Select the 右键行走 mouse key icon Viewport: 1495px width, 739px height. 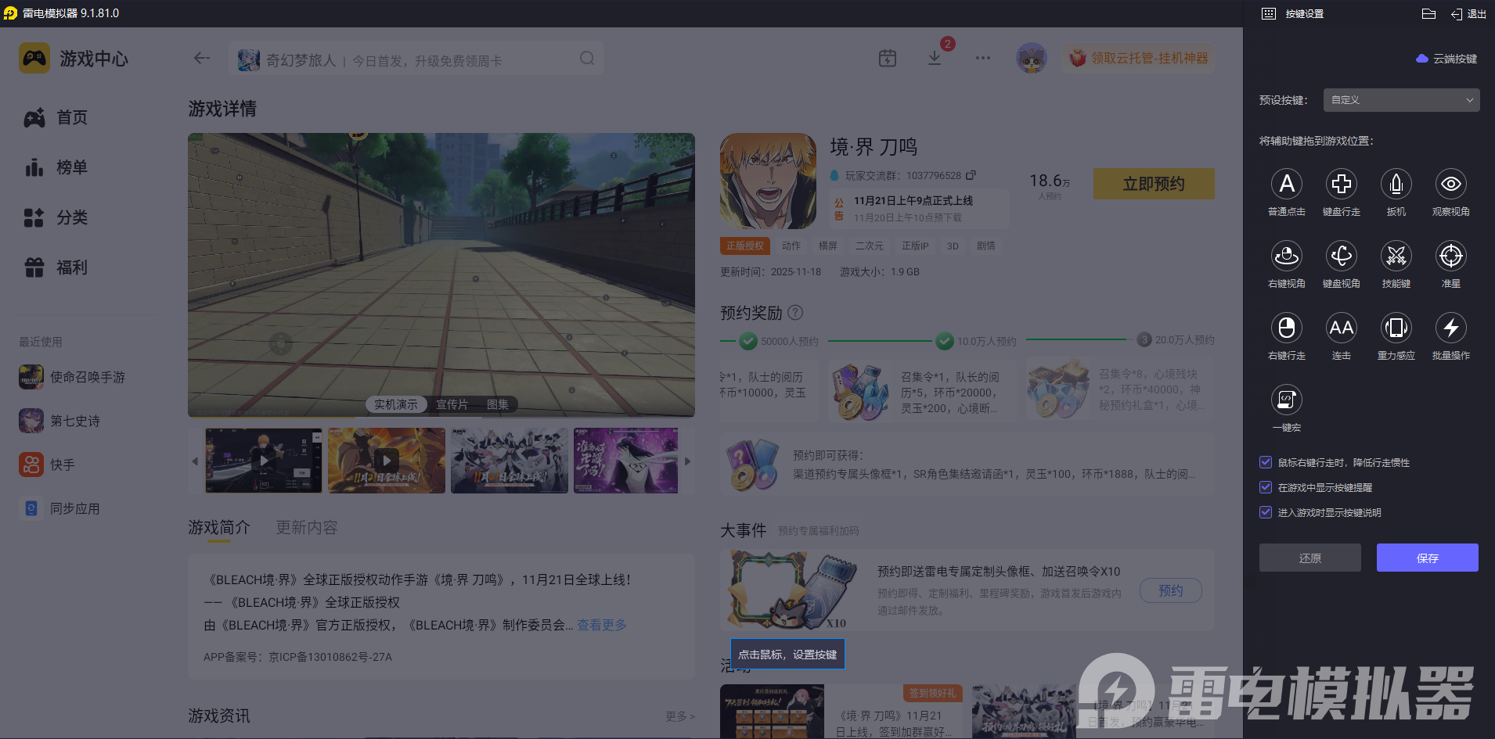pos(1286,328)
